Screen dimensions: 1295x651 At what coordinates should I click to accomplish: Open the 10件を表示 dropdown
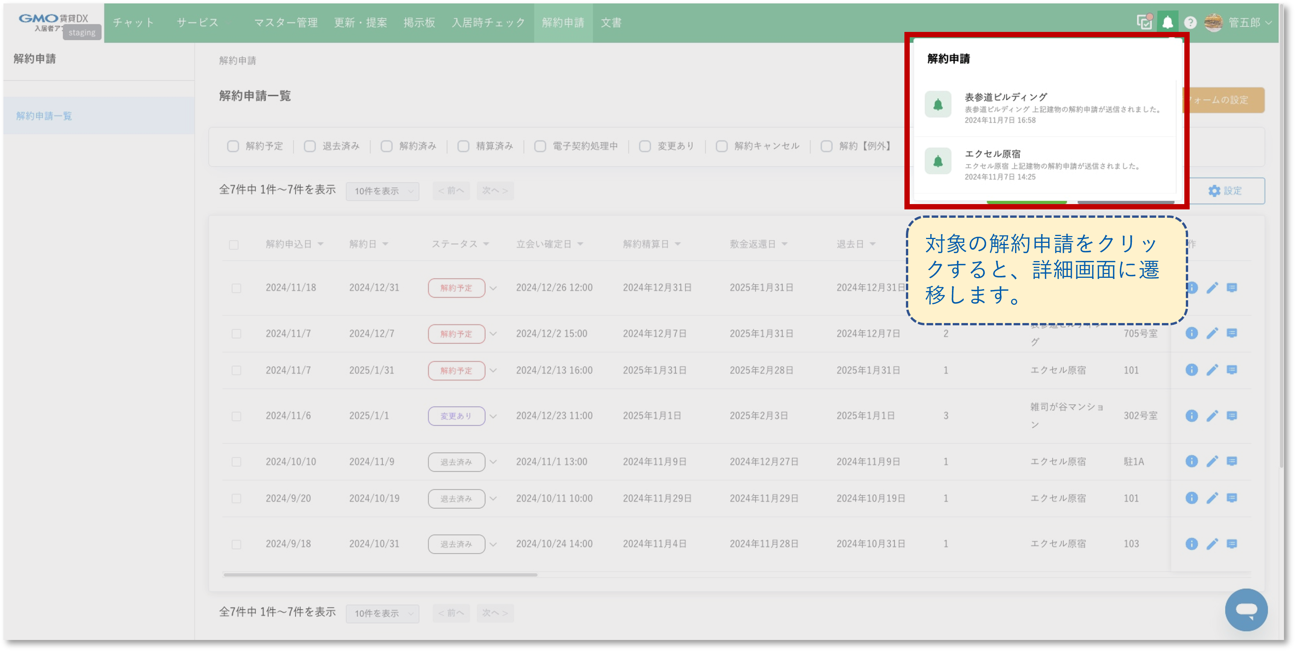(382, 191)
